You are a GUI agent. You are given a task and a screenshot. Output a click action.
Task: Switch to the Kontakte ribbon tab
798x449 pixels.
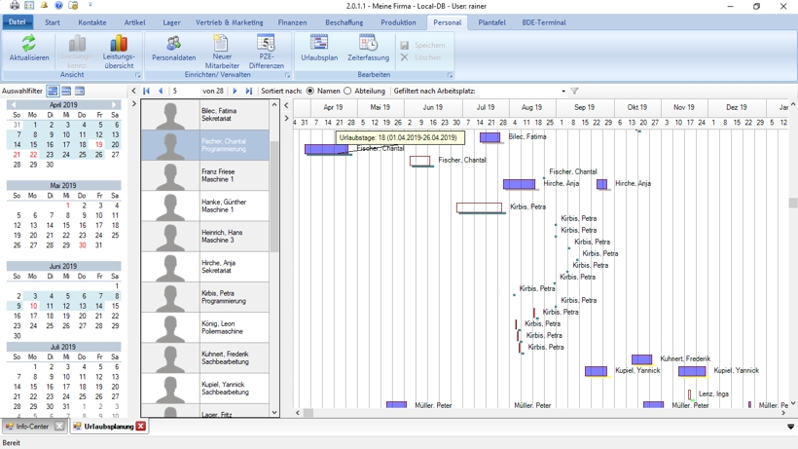(x=92, y=22)
